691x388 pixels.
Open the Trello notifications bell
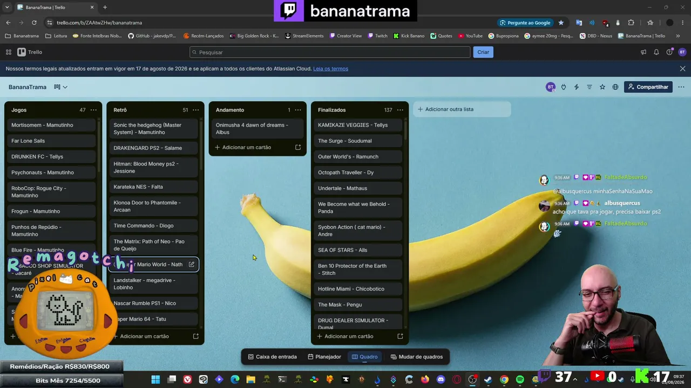656,52
